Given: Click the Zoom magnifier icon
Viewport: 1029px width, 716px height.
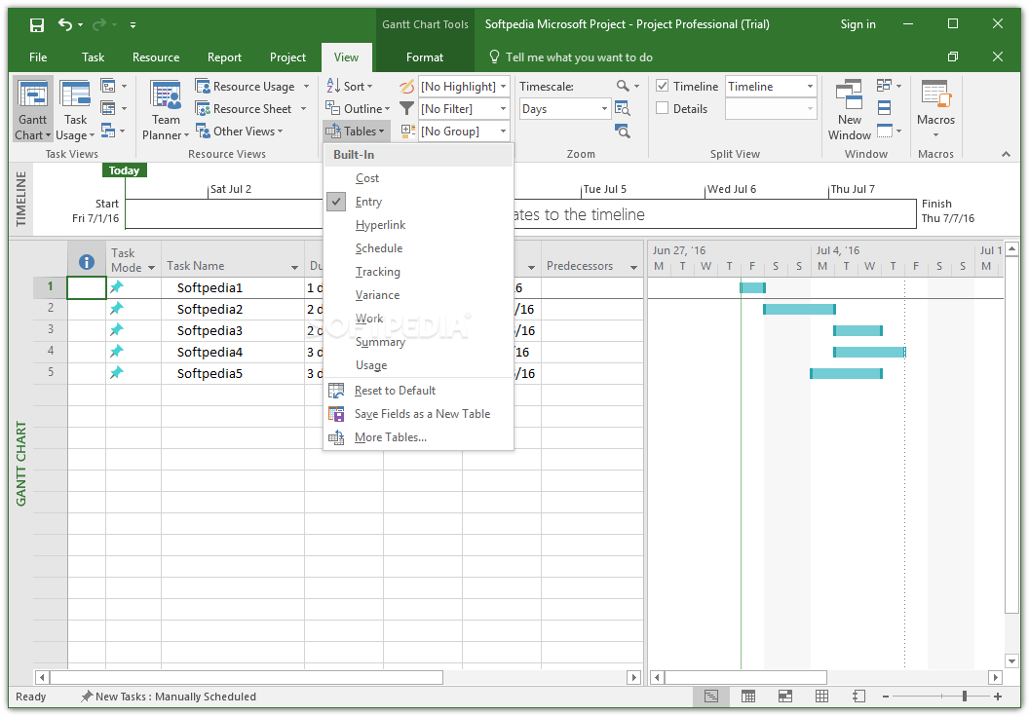Looking at the screenshot, I should click(624, 87).
